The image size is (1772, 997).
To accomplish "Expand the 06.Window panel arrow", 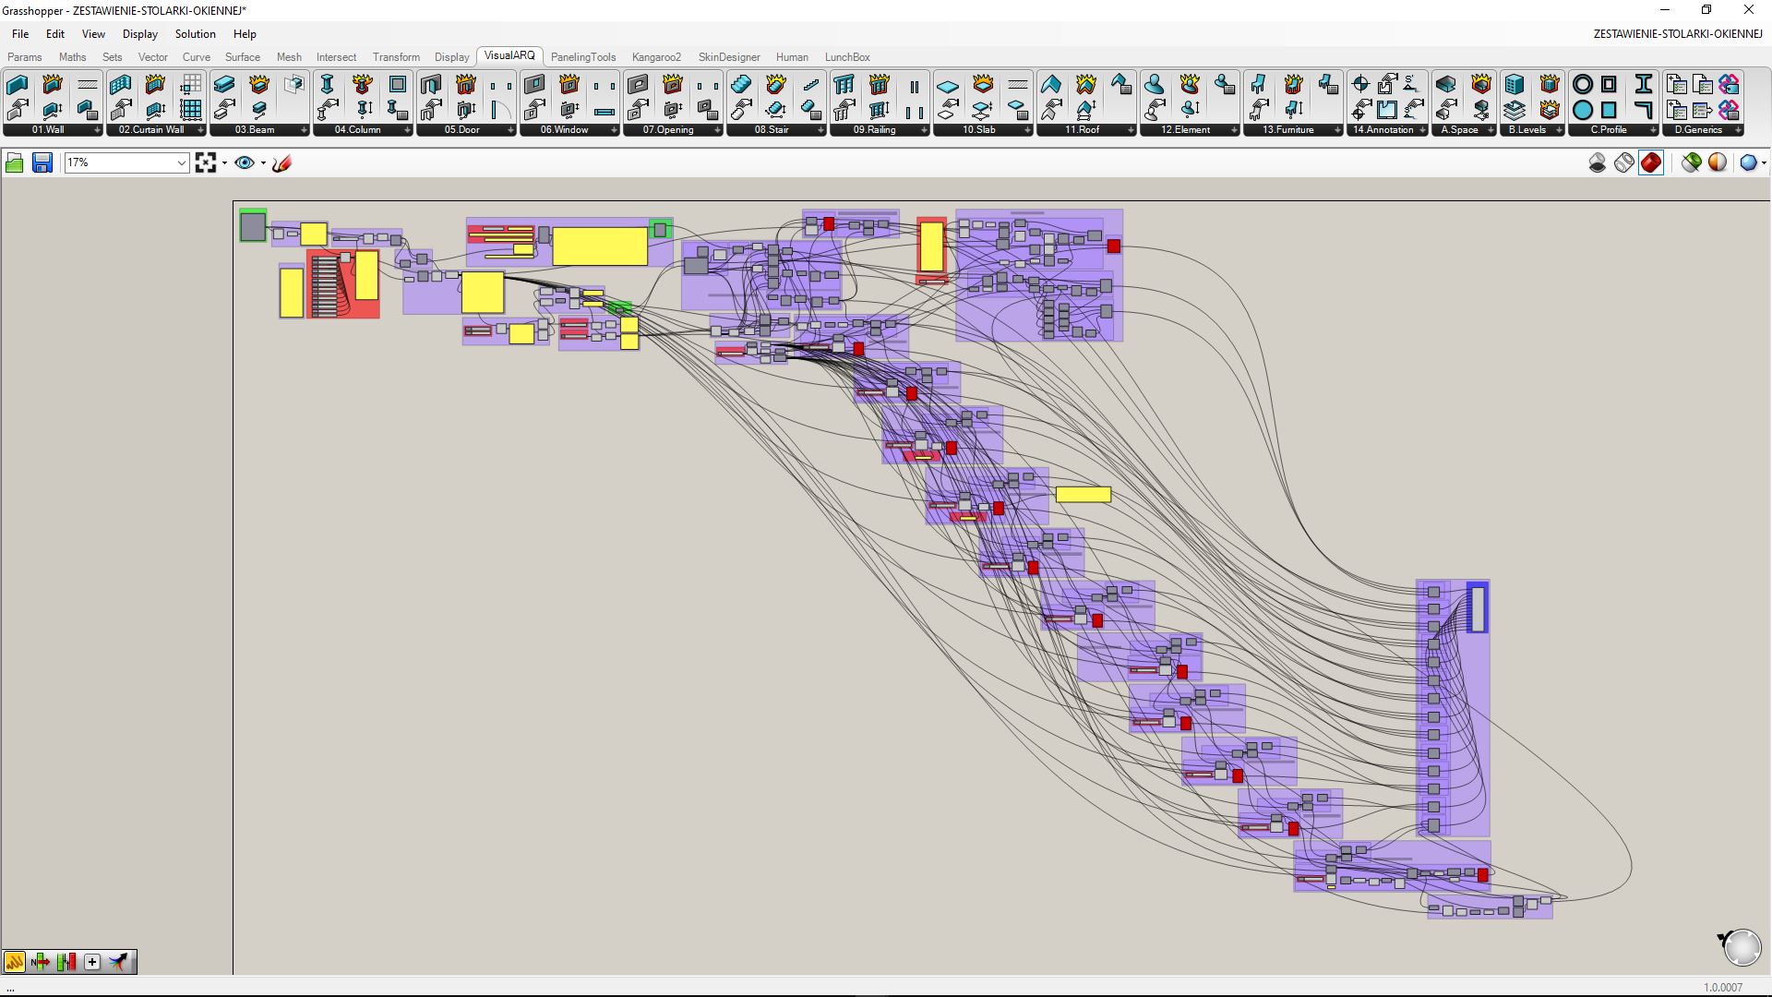I will (x=614, y=130).
